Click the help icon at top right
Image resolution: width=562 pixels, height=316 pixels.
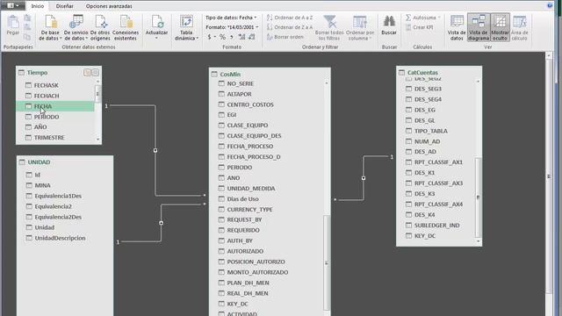[x=551, y=5]
